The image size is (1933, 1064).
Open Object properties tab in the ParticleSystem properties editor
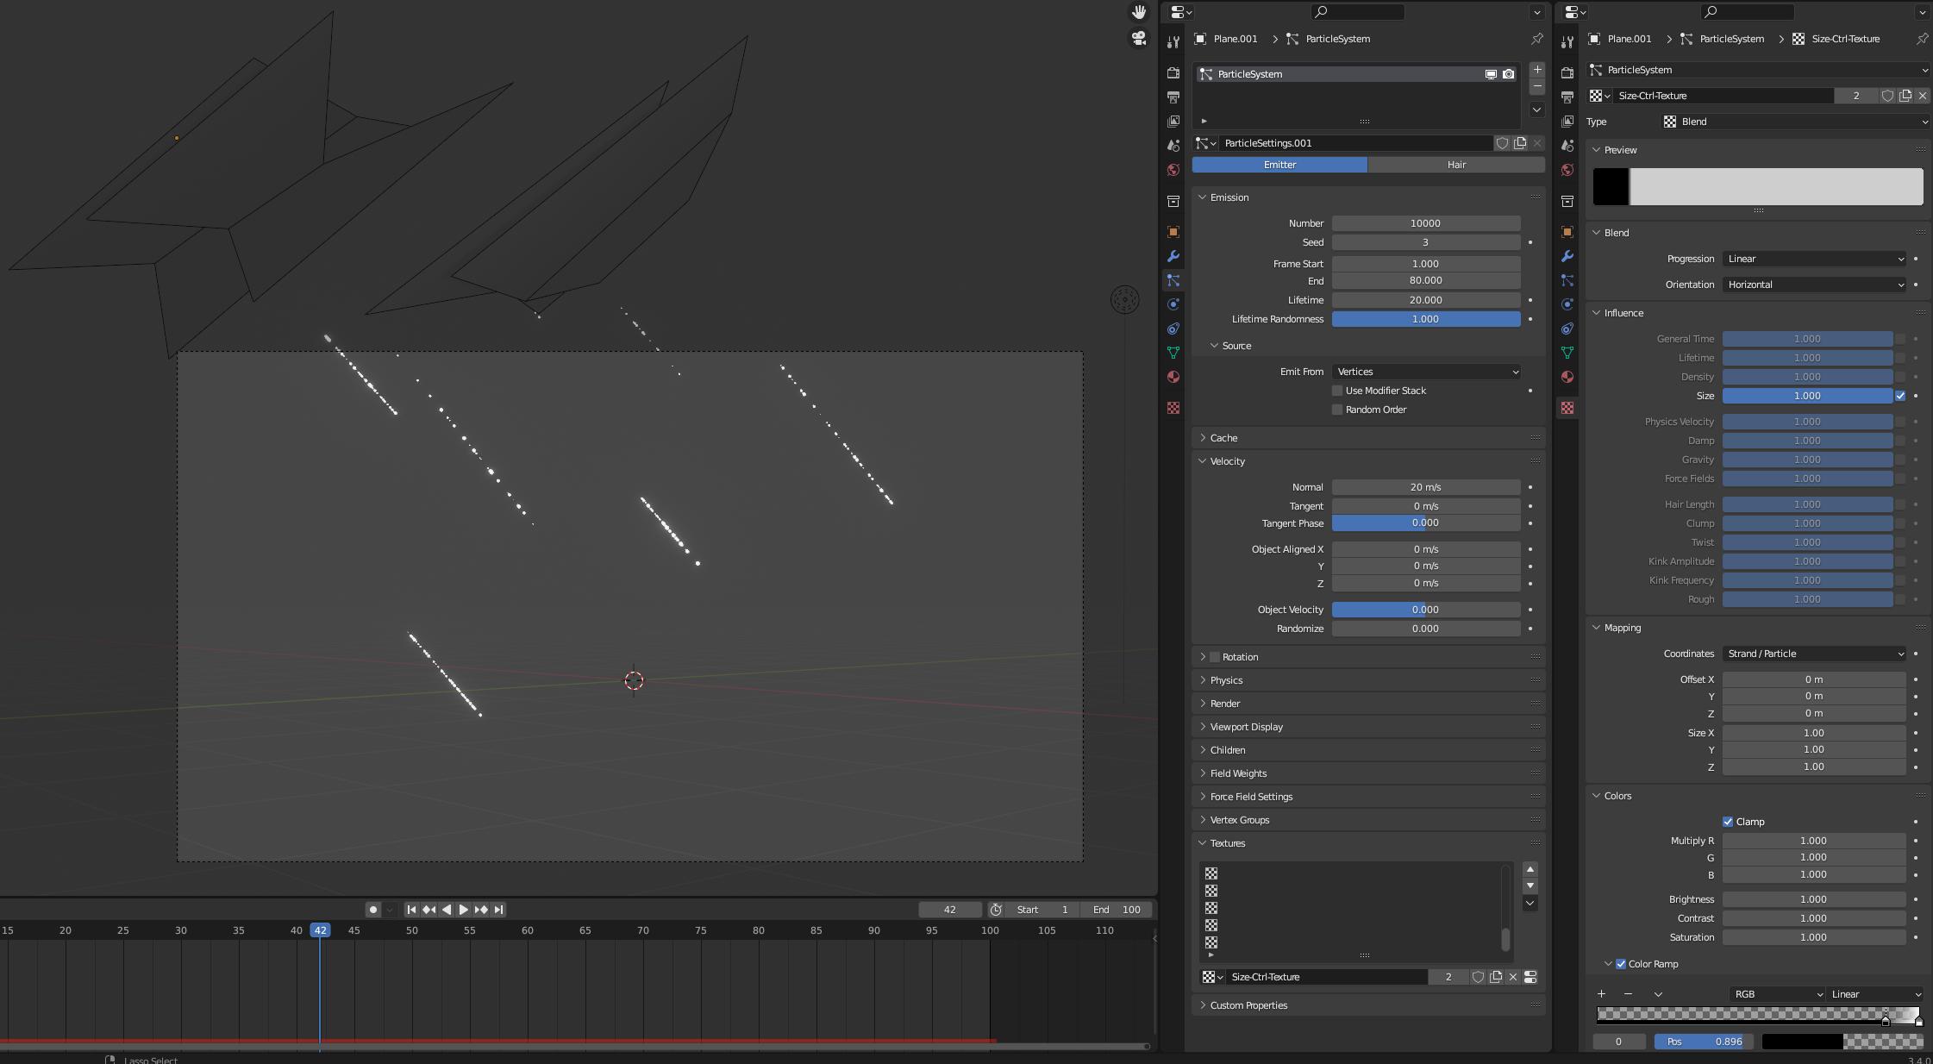point(1173,232)
